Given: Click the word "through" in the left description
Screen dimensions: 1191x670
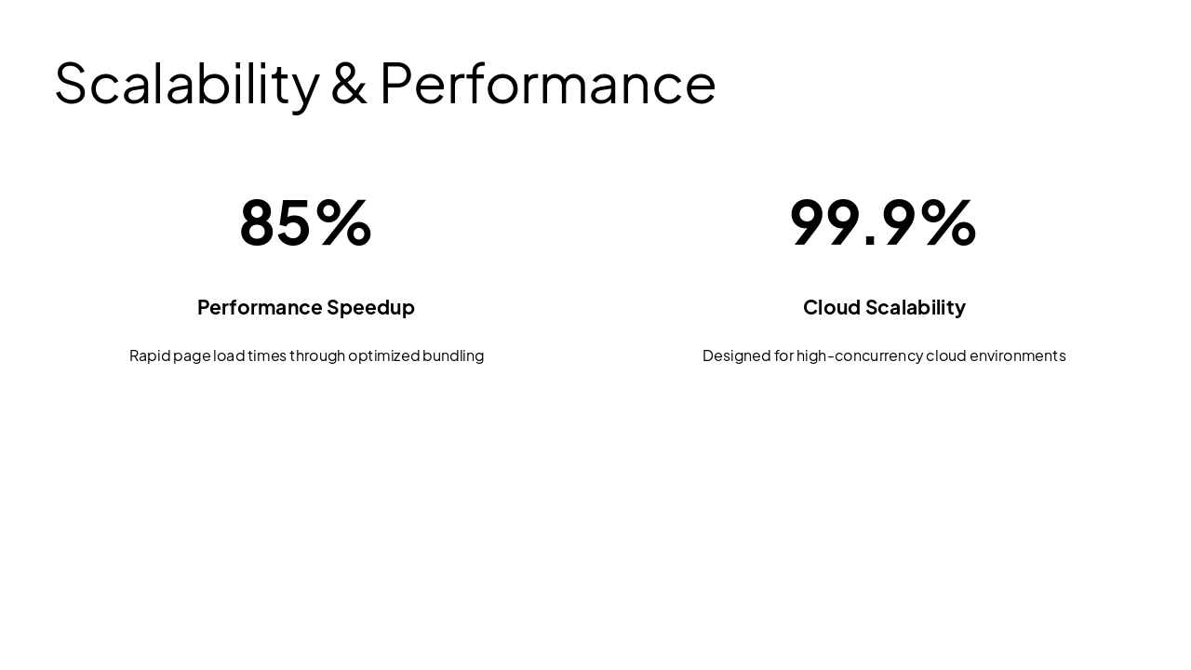Looking at the screenshot, I should 316,355.
